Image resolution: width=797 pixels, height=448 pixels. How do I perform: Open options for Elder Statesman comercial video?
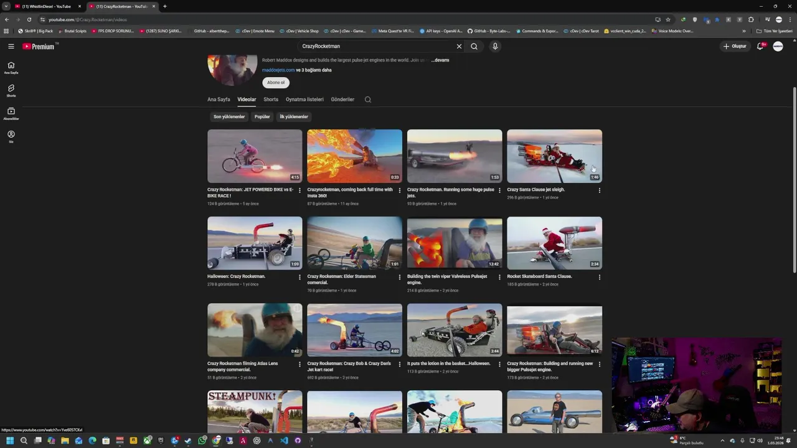point(400,278)
